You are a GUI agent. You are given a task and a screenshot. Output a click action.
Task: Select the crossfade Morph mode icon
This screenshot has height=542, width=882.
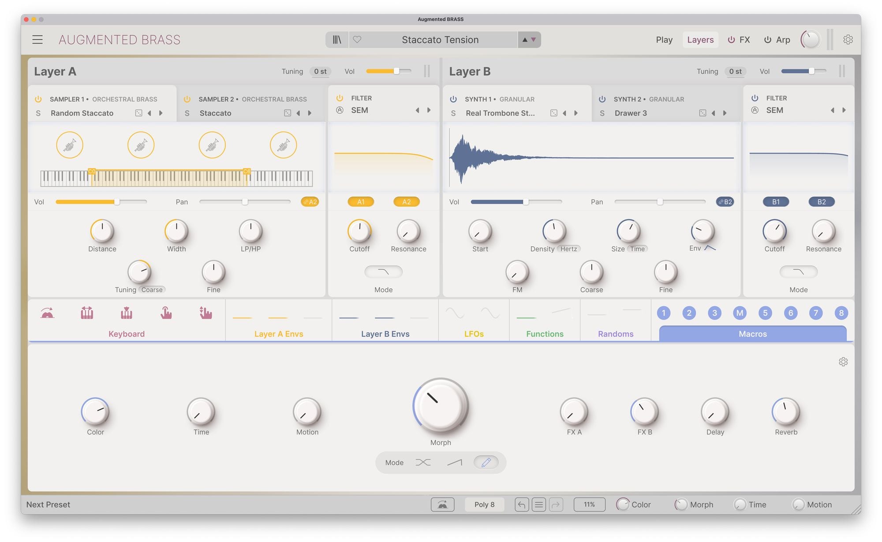coord(423,462)
